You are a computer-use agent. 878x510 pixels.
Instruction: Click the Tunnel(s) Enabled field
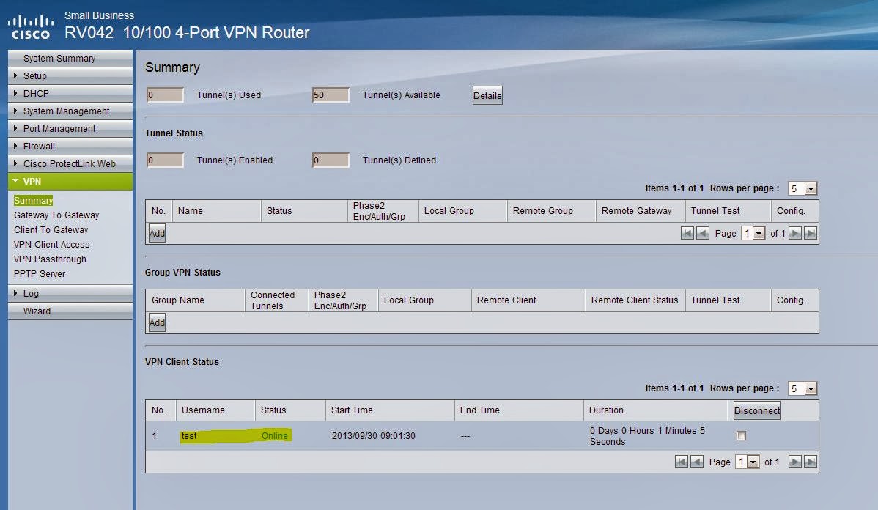pyautogui.click(x=165, y=160)
